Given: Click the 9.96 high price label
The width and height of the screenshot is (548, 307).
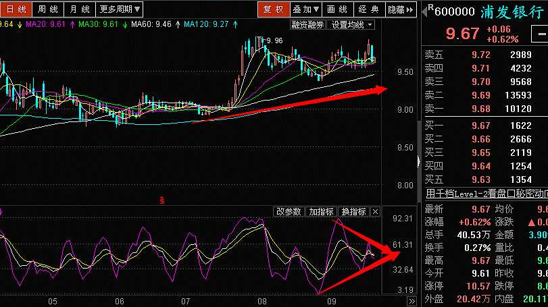Looking at the screenshot, I should [275, 40].
